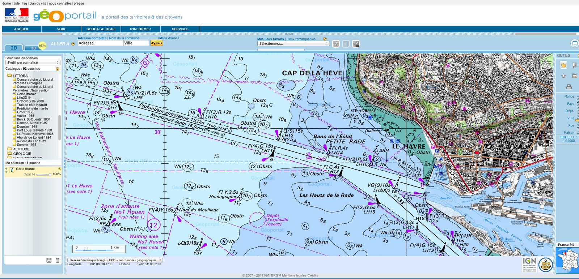Click the France Métropole overview mini-map

567,260
